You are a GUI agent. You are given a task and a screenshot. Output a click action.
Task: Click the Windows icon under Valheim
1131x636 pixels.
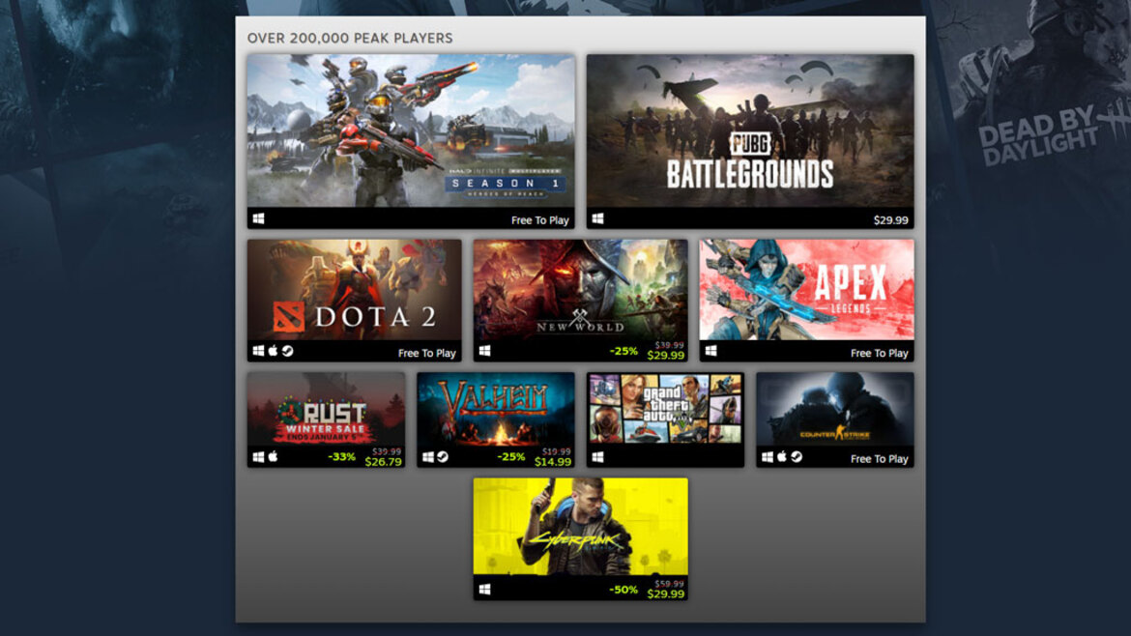click(427, 457)
